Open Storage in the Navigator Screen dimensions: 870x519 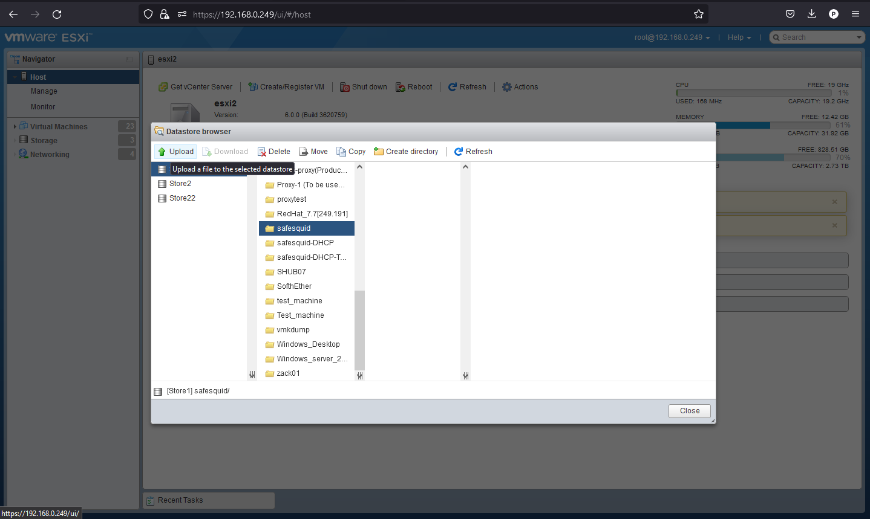click(44, 140)
